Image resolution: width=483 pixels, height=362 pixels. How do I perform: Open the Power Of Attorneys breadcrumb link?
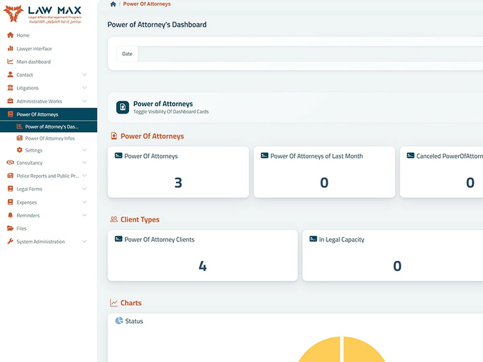pos(147,4)
